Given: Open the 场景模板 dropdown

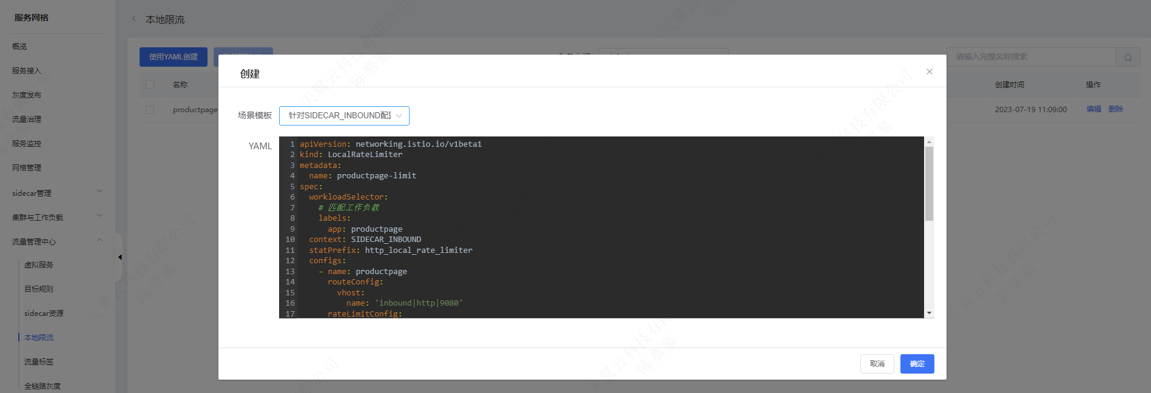Looking at the screenshot, I should tap(344, 116).
